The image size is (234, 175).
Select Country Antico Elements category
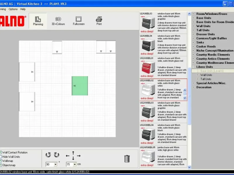tap(213, 59)
